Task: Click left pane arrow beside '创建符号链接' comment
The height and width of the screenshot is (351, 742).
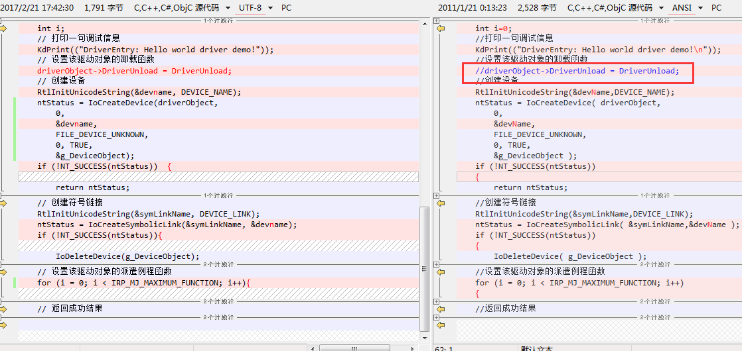Action: coord(3,203)
